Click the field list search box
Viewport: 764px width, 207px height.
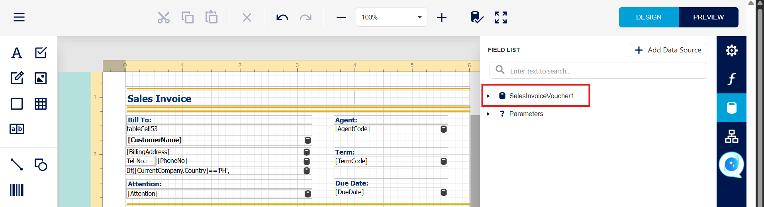pos(598,71)
